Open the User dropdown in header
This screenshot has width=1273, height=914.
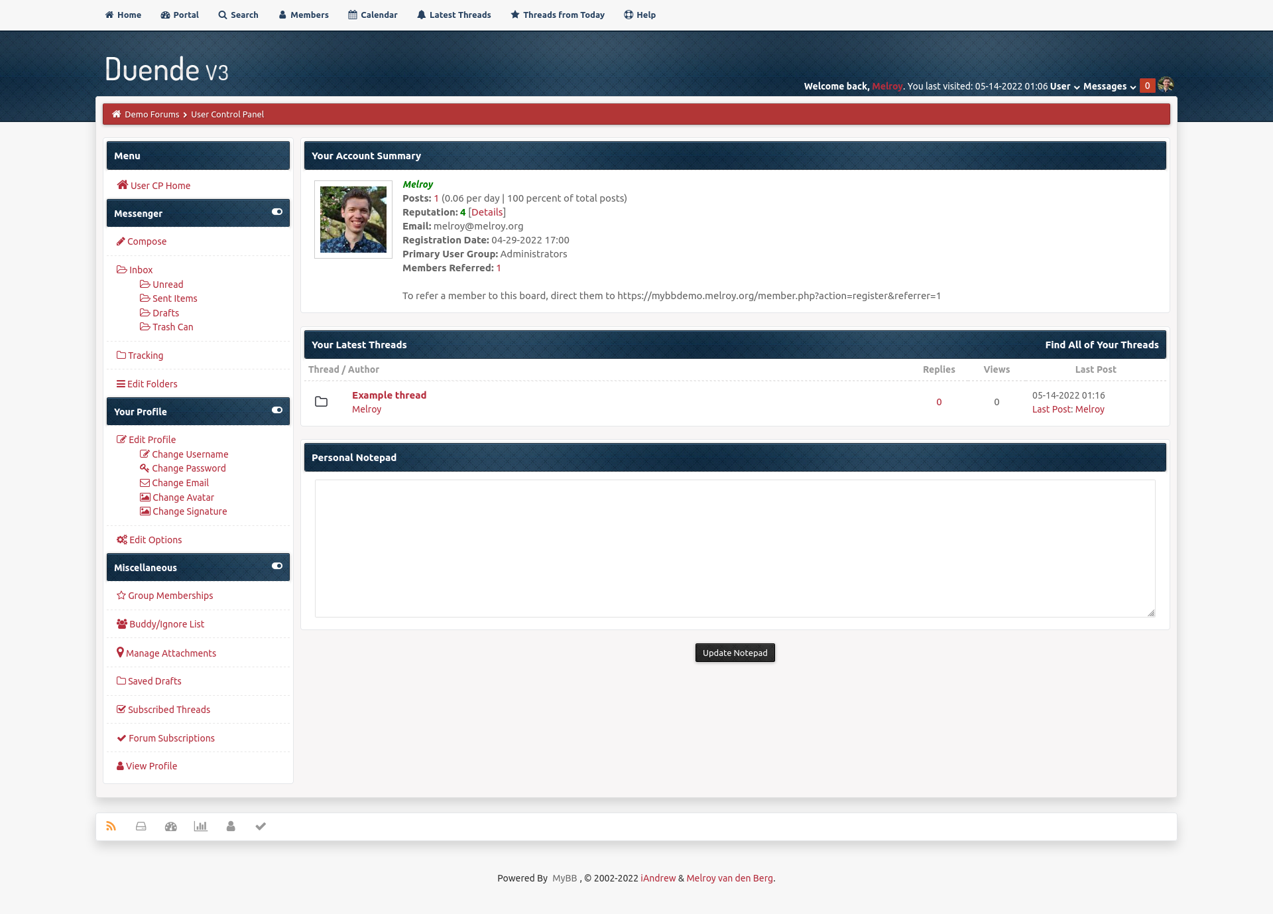1065,86
